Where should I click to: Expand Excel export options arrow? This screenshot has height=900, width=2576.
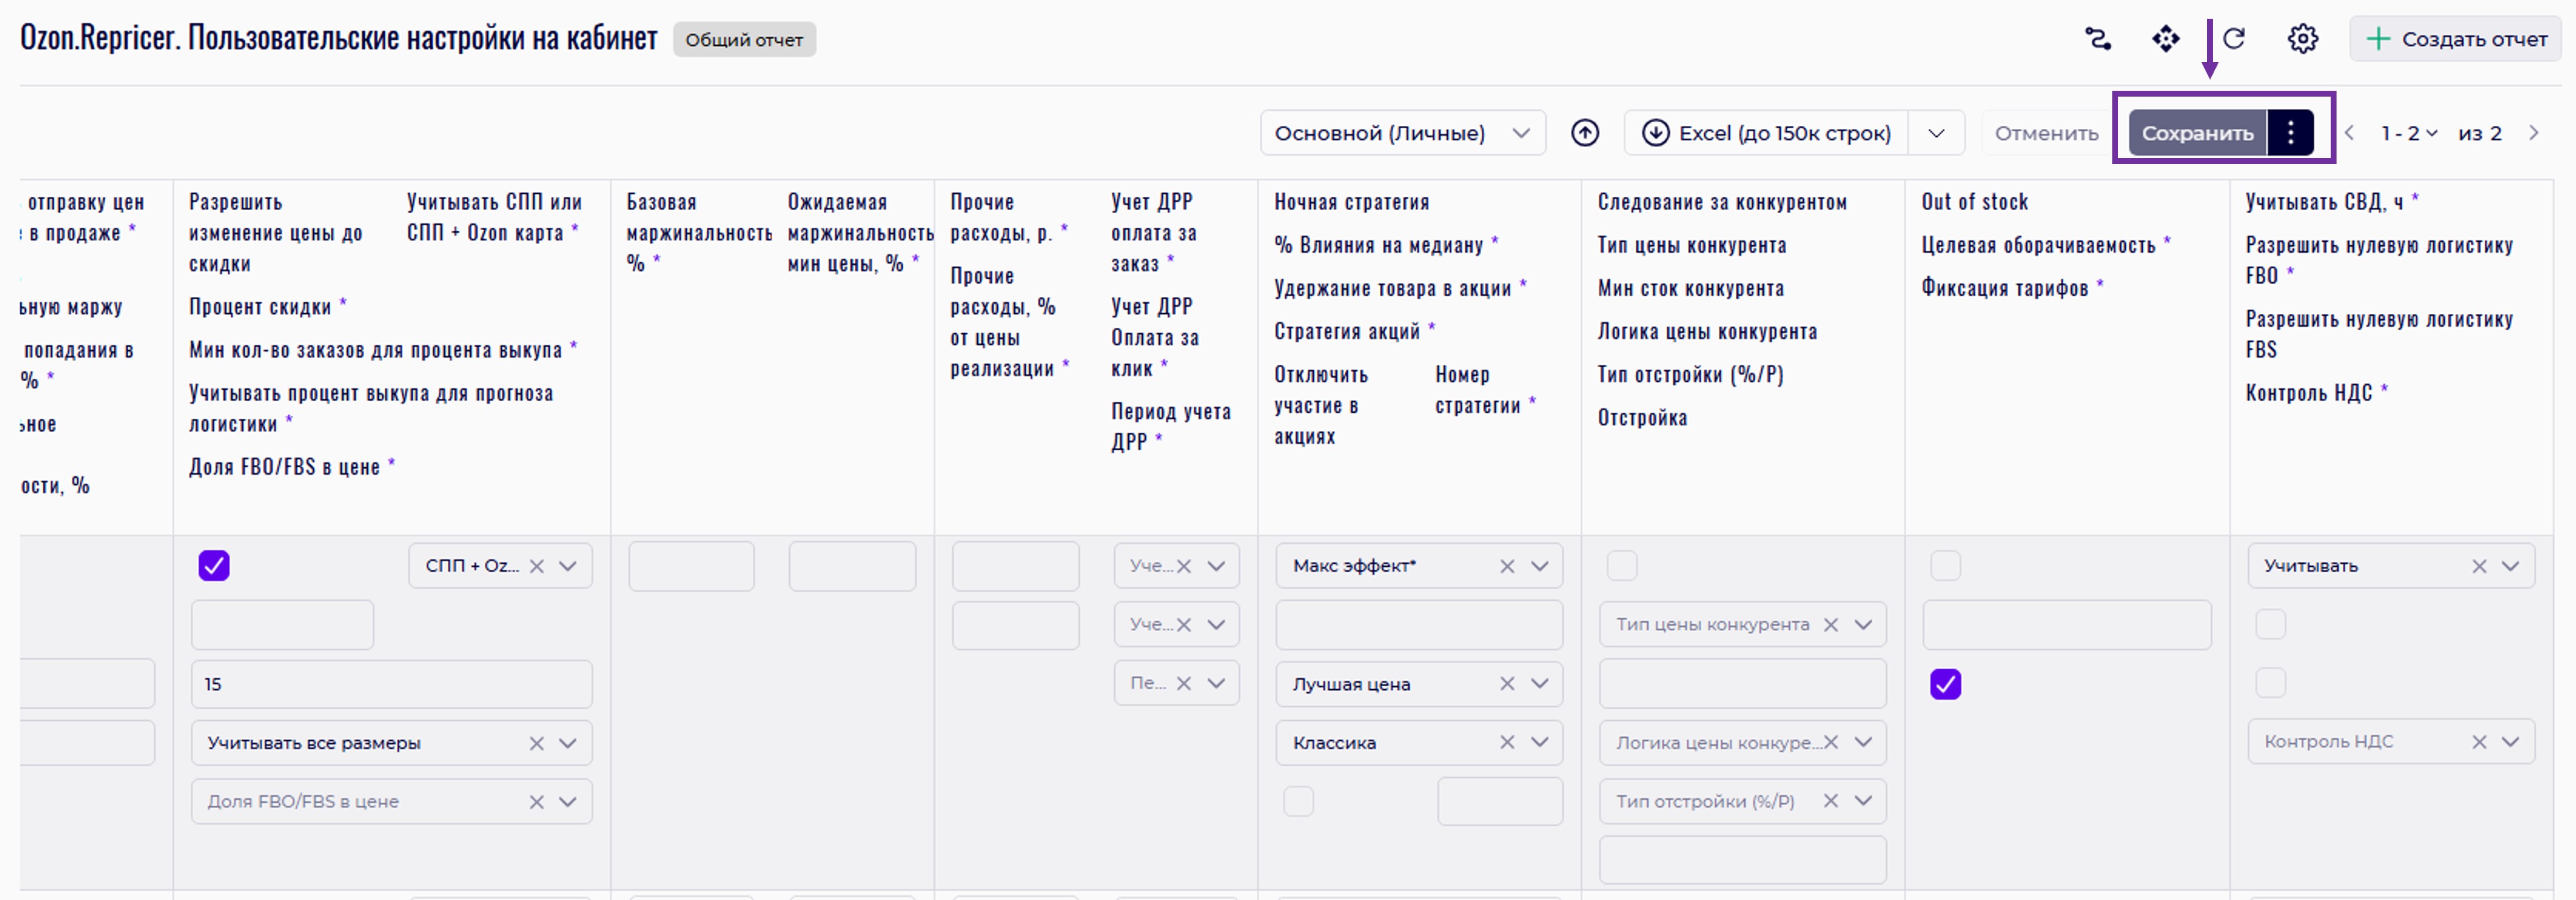(x=1936, y=133)
